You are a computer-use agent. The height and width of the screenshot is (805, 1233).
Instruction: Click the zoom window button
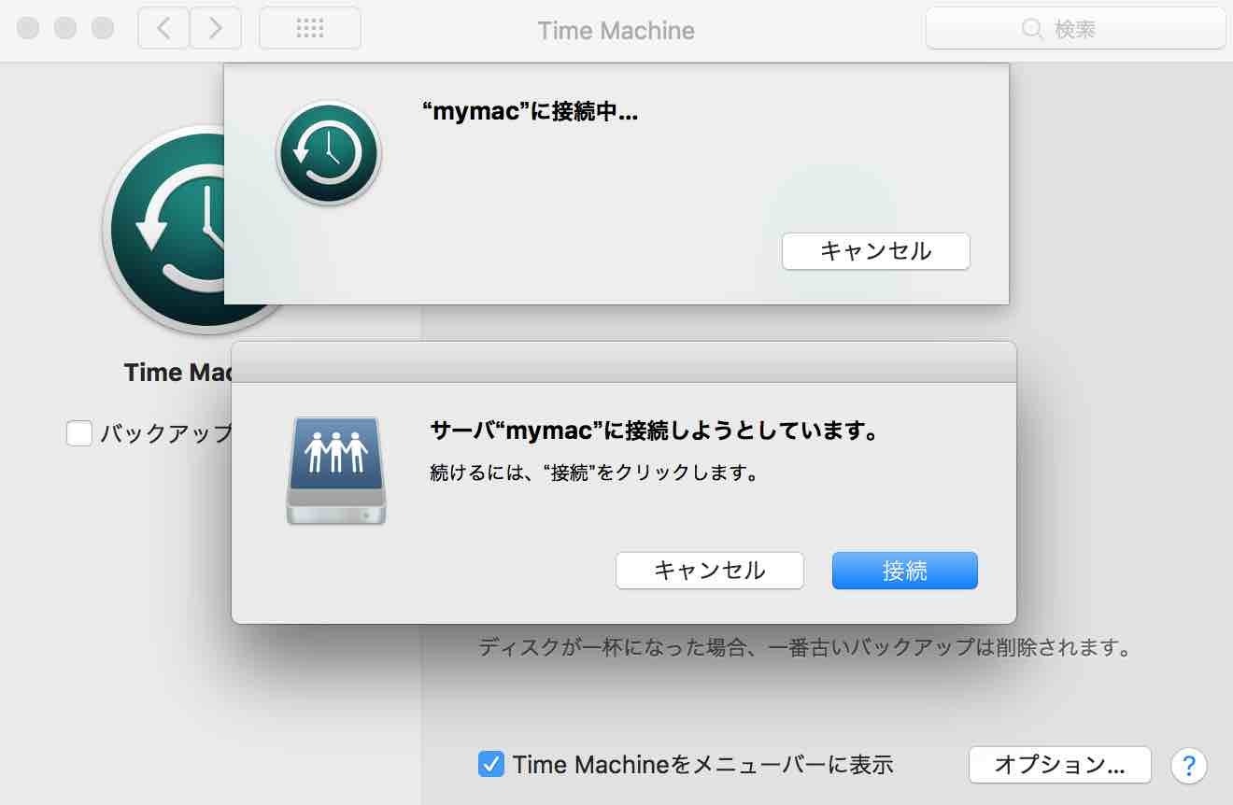pos(102,28)
